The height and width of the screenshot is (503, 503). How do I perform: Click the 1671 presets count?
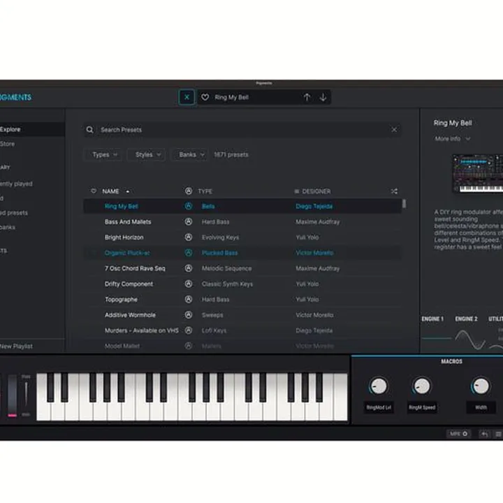point(231,154)
